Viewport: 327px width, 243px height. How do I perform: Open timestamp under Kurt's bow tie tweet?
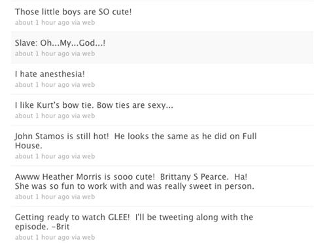pyautogui.click(x=42, y=116)
